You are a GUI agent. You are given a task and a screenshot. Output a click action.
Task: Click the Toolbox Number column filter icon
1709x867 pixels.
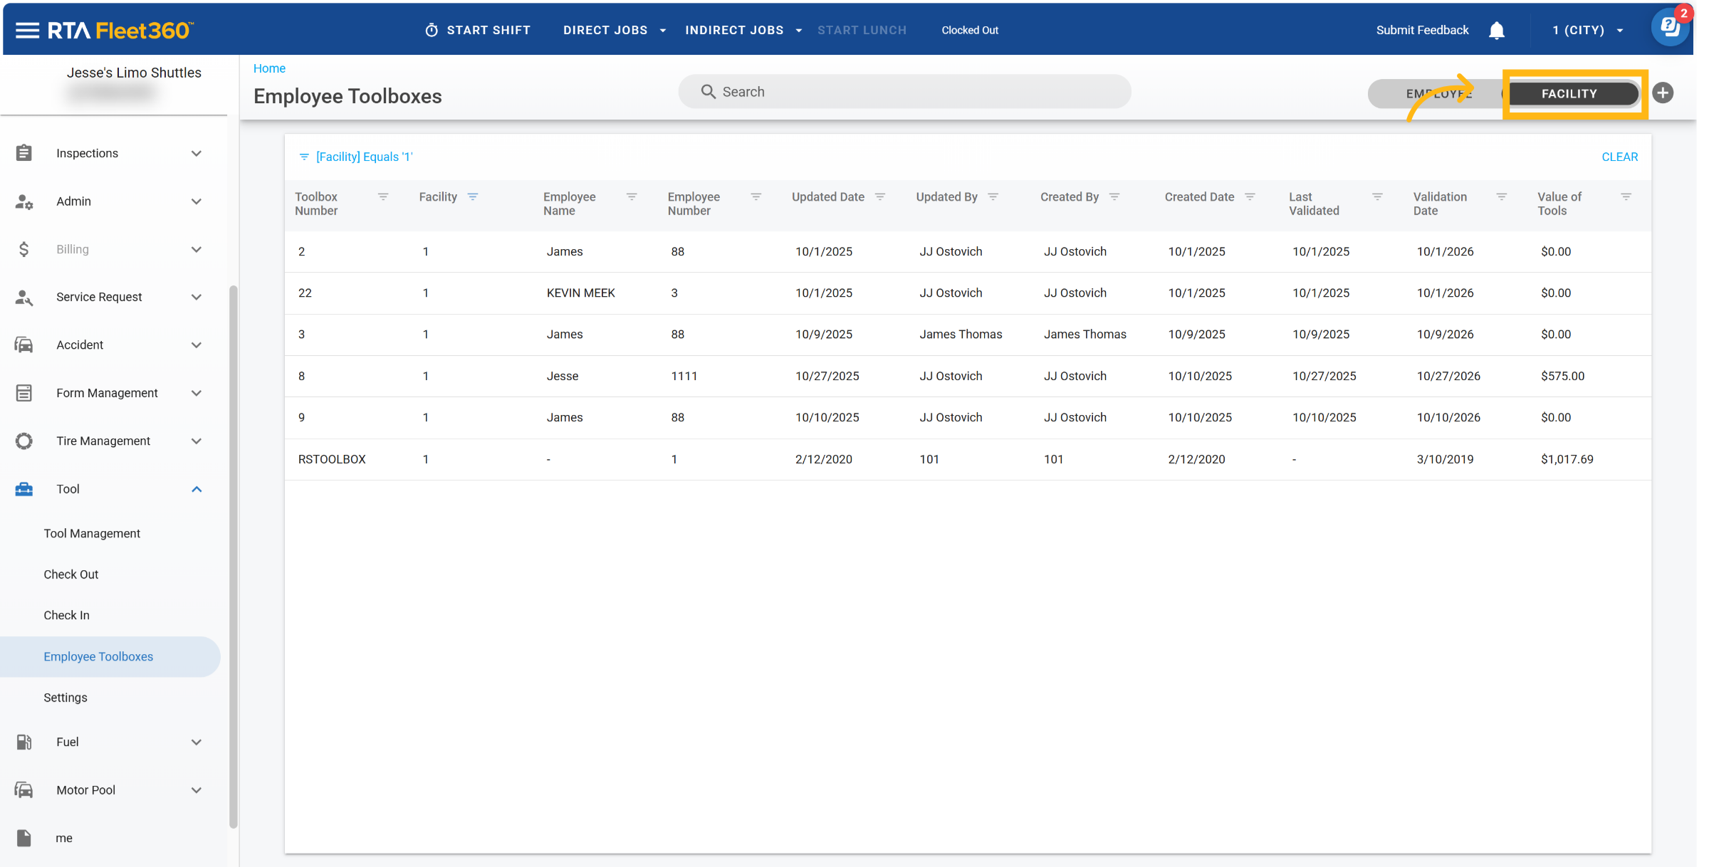point(383,197)
